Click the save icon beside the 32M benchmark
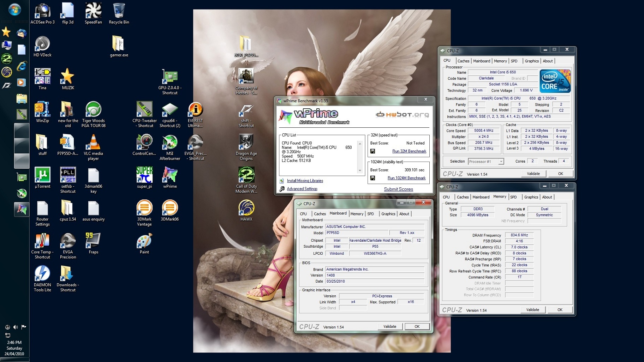Screen dimensions: 644x362 click(372, 151)
